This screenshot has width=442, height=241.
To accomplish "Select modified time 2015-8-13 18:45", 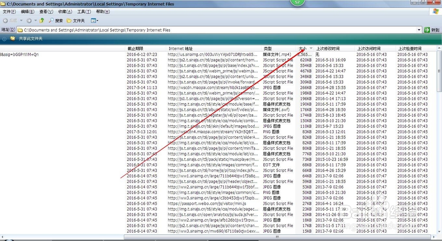I will coord(330,115).
